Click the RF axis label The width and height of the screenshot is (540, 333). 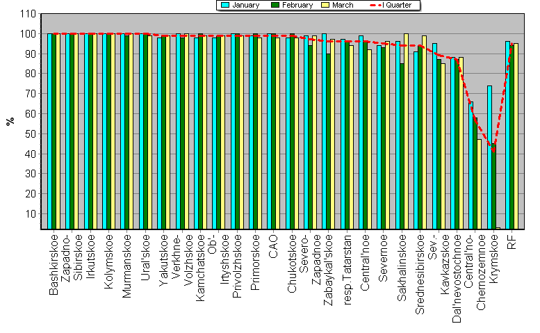tap(512, 242)
